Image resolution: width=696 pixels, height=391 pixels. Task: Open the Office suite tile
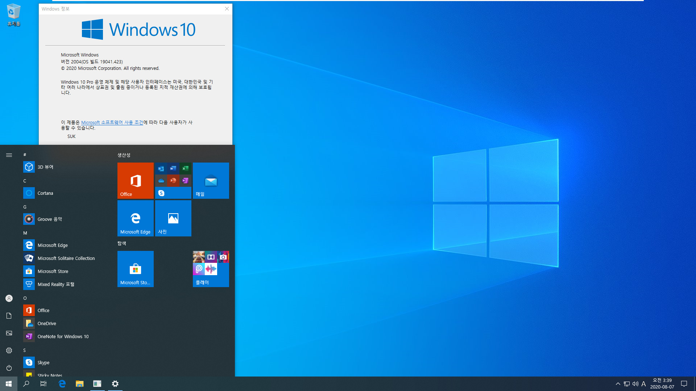(135, 180)
